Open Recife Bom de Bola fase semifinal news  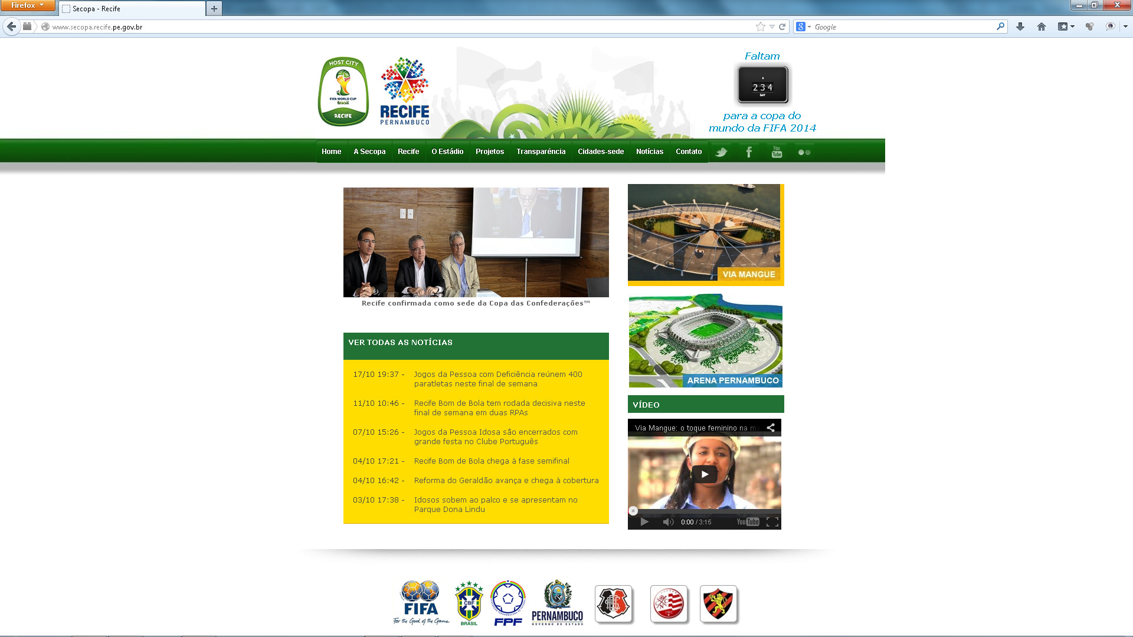(x=492, y=461)
